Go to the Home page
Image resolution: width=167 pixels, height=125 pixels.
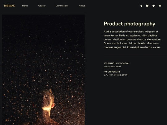point(25,6)
